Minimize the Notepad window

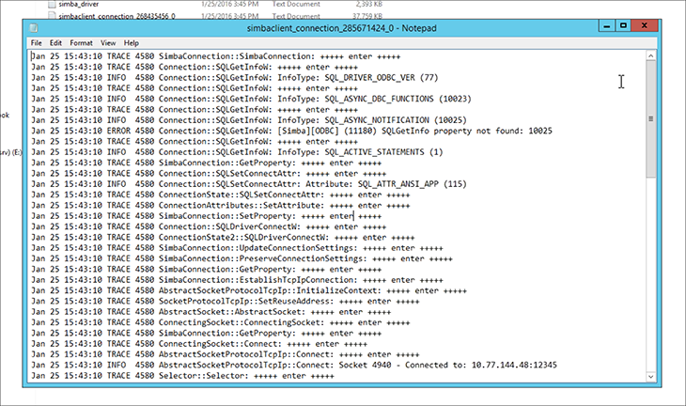607,26
